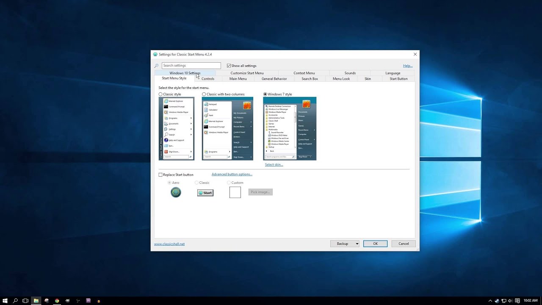This screenshot has height=305, width=542.
Task: Click the Aero start button shell image
Action: [176, 193]
